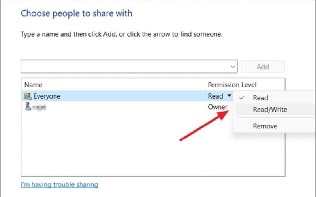Click the checkmark beside Read option

241,98
